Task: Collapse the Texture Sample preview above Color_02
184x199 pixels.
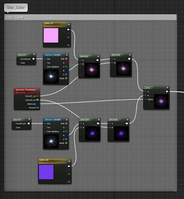Action: click(x=67, y=119)
